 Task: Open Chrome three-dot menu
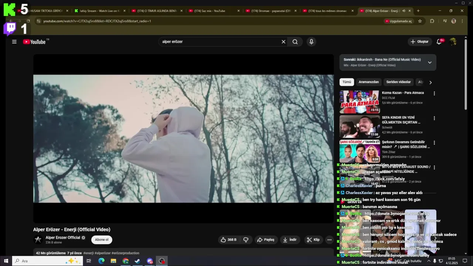462,21
